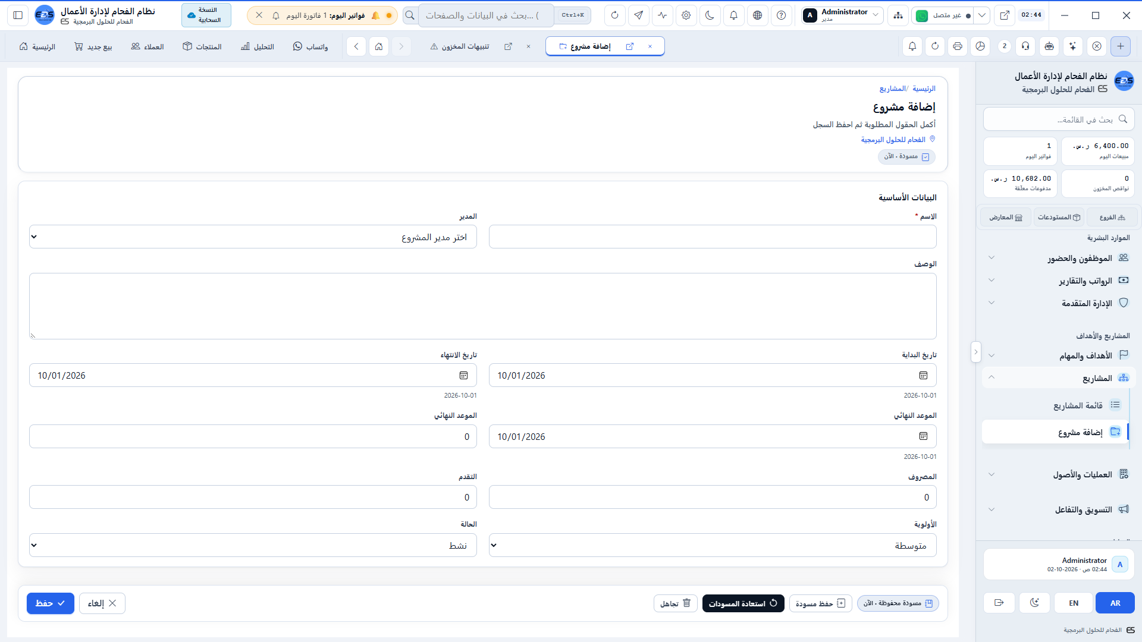The image size is (1142, 642).
Task: Click the حفظ save button
Action: [x=51, y=603]
